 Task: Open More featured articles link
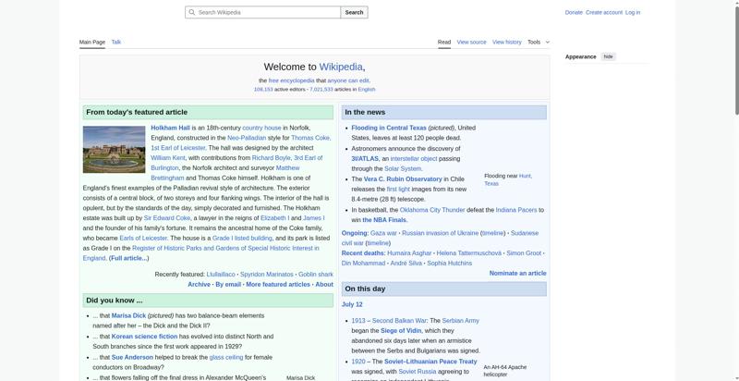pyautogui.click(x=278, y=284)
